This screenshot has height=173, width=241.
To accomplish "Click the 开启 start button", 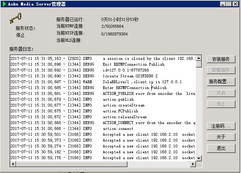I will click(x=221, y=93).
